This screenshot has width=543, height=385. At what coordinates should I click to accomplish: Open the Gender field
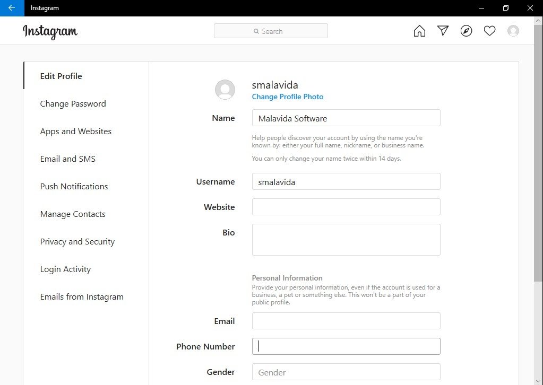pyautogui.click(x=346, y=372)
